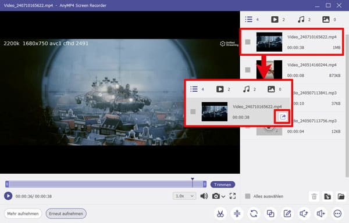The height and width of the screenshot is (223, 349).
Task: Expand the snapshot options arrow
Action: coord(223,196)
